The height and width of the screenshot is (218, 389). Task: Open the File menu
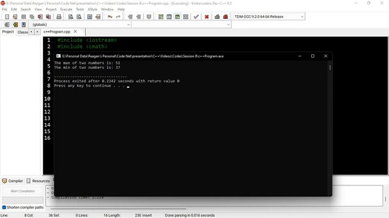[4, 10]
